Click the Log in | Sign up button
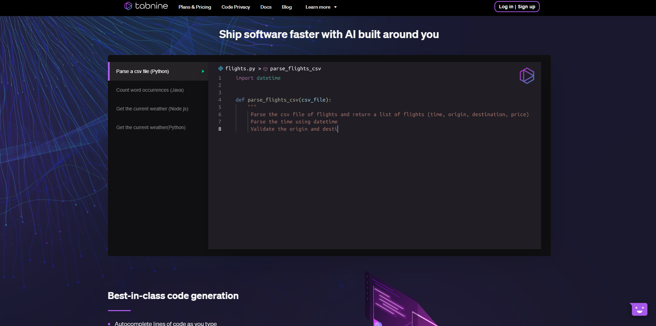The width and height of the screenshot is (656, 326). tap(517, 7)
